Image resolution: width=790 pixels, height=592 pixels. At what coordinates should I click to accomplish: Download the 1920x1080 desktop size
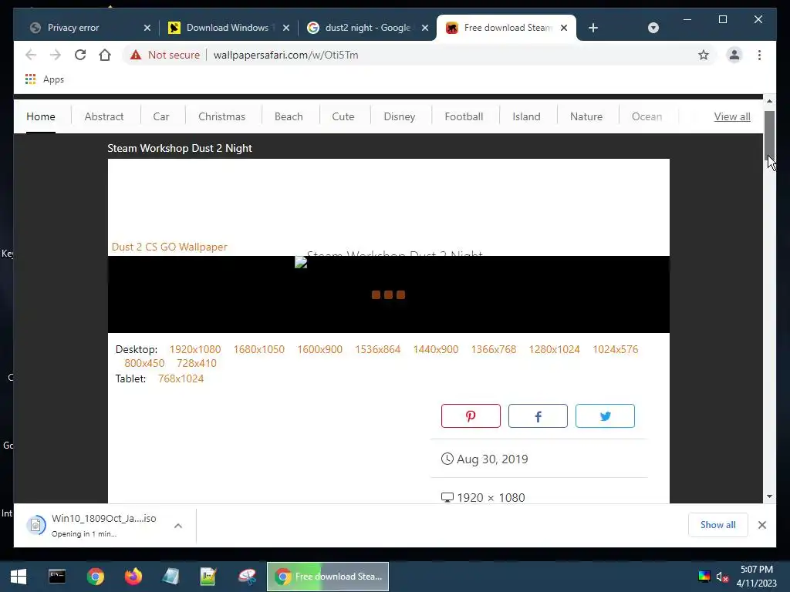coord(195,349)
